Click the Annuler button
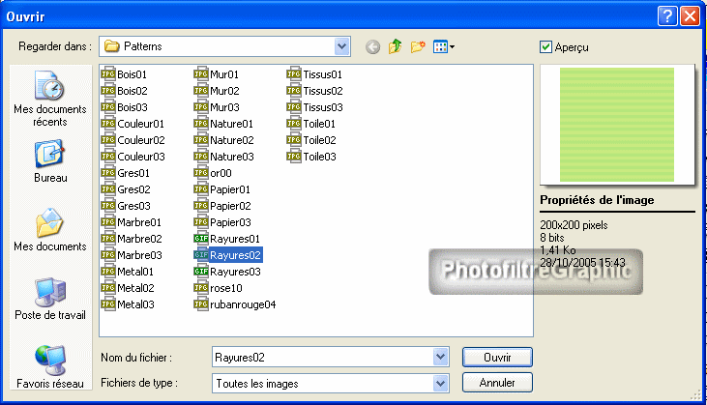The height and width of the screenshot is (405, 707). click(x=497, y=383)
